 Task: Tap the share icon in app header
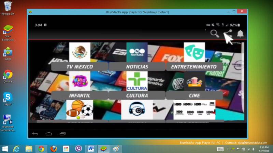228,34
